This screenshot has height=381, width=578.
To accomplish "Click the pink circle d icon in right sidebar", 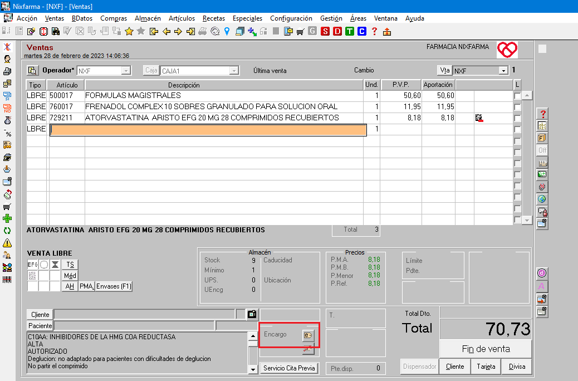I will click(x=542, y=273).
